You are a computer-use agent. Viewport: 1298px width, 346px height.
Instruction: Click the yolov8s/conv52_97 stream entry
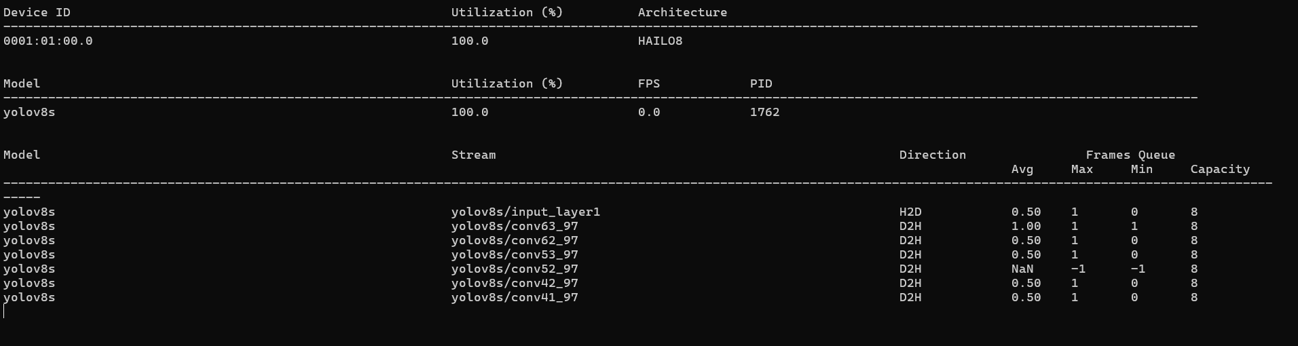(x=515, y=269)
